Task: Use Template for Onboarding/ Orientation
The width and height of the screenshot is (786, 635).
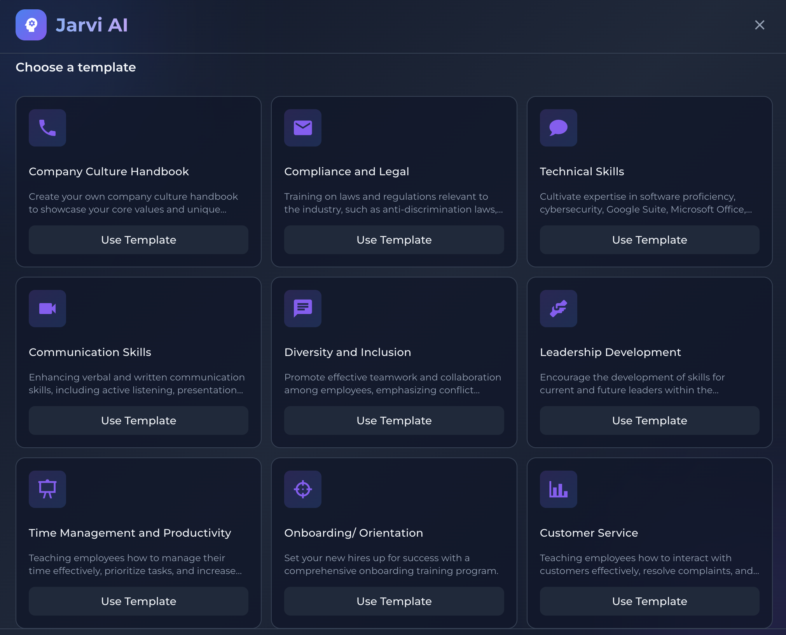Action: [x=394, y=601]
